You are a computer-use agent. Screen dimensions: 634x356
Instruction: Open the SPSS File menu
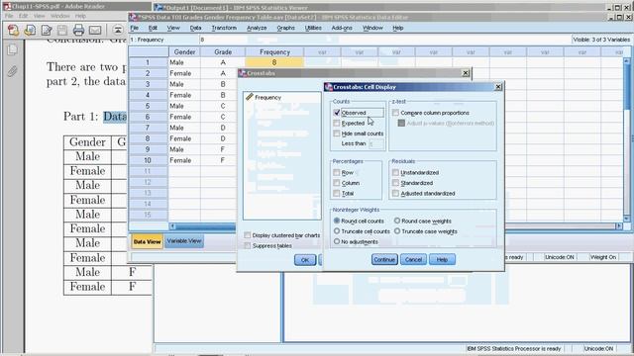135,28
